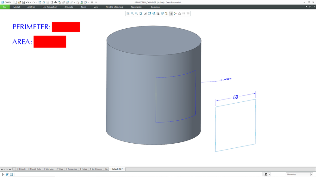Show the model tree icon in the status bar
The image size is (316, 177).
click(3, 174)
